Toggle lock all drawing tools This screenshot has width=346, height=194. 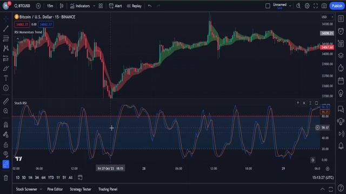coord(6,144)
